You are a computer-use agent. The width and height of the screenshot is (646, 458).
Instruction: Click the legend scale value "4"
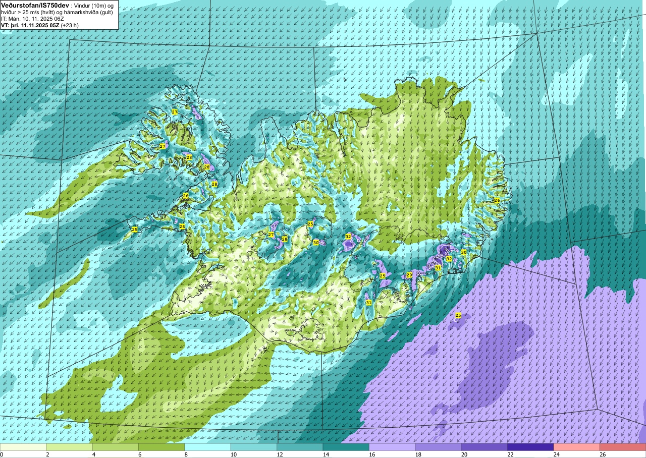[94, 454]
